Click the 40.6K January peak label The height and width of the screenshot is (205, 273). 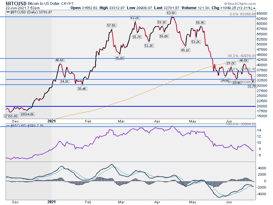point(60,60)
